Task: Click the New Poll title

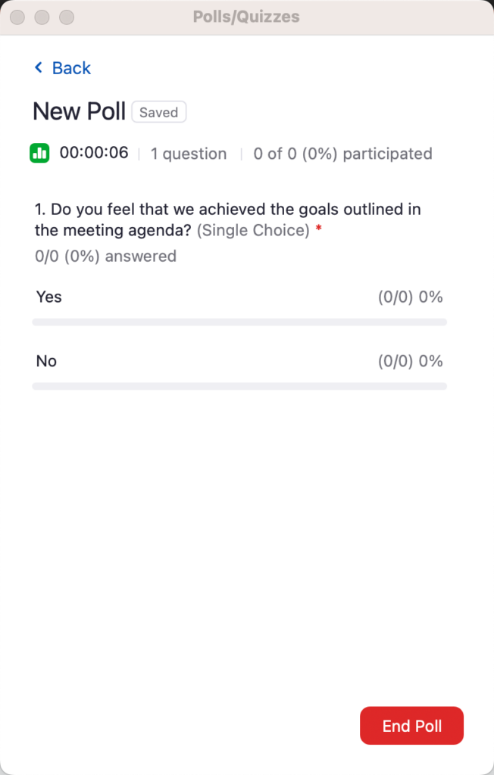Action: pos(79,111)
